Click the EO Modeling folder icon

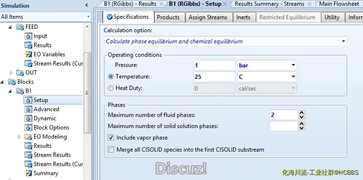[x=28, y=137]
